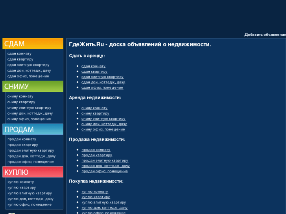Open сдам комнату in the sidebar menu

19,53
